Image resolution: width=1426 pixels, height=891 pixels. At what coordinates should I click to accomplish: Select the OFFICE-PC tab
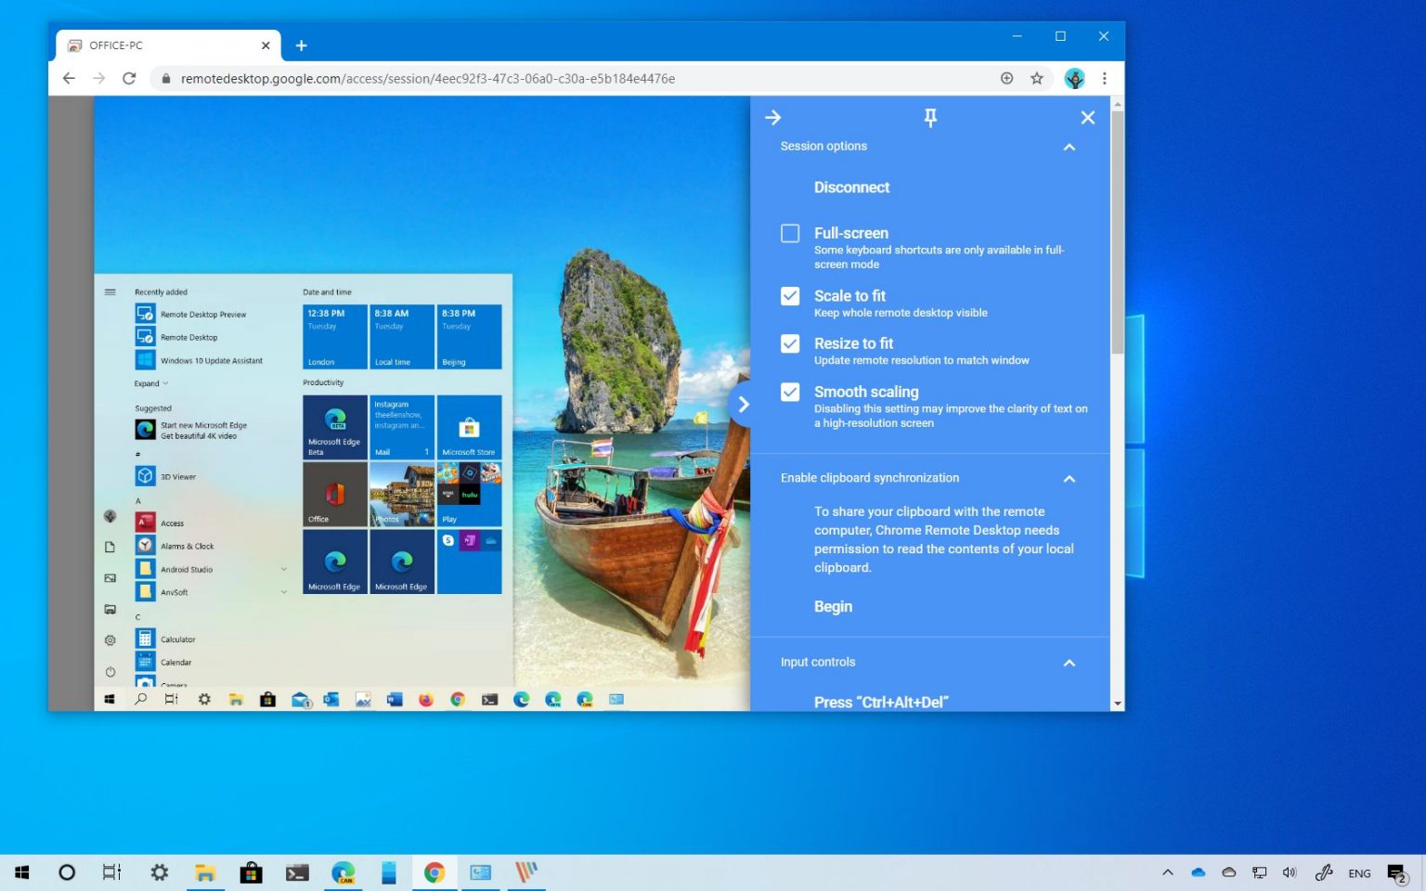point(167,45)
